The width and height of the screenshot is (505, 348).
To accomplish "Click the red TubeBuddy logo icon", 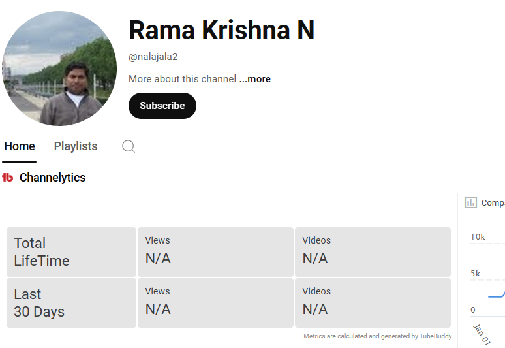I will 8,178.
